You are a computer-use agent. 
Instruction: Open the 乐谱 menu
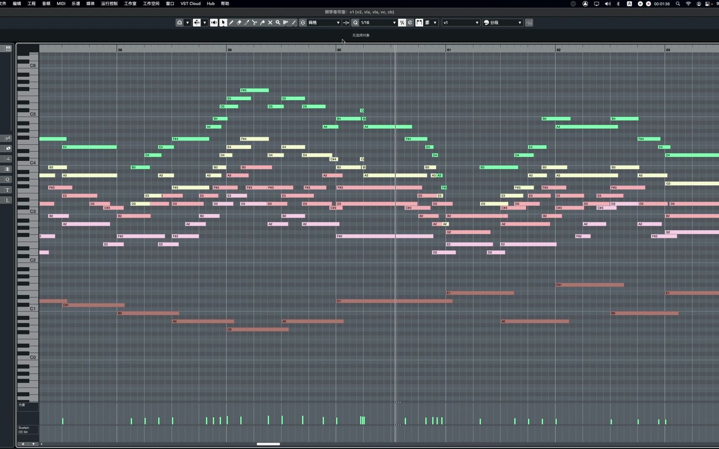[x=76, y=3]
